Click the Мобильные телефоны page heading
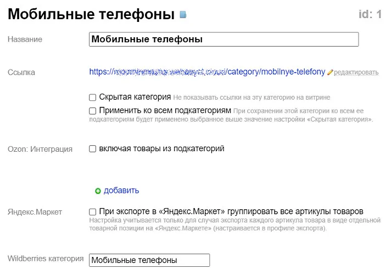The height and width of the screenshot is (269, 391). coord(90,14)
